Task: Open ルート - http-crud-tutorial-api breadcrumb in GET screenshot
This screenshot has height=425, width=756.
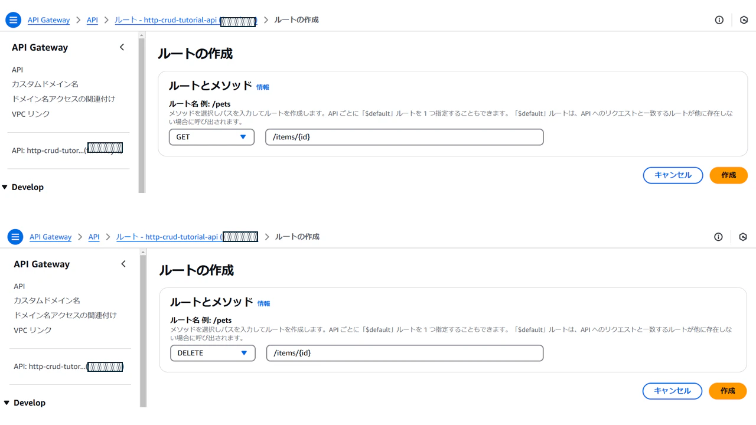Action: [x=185, y=20]
